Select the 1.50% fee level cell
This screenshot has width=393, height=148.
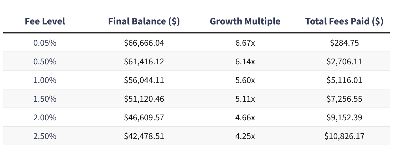[x=45, y=99]
